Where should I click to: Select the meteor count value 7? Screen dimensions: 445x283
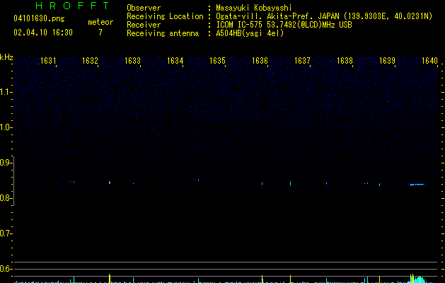click(100, 33)
